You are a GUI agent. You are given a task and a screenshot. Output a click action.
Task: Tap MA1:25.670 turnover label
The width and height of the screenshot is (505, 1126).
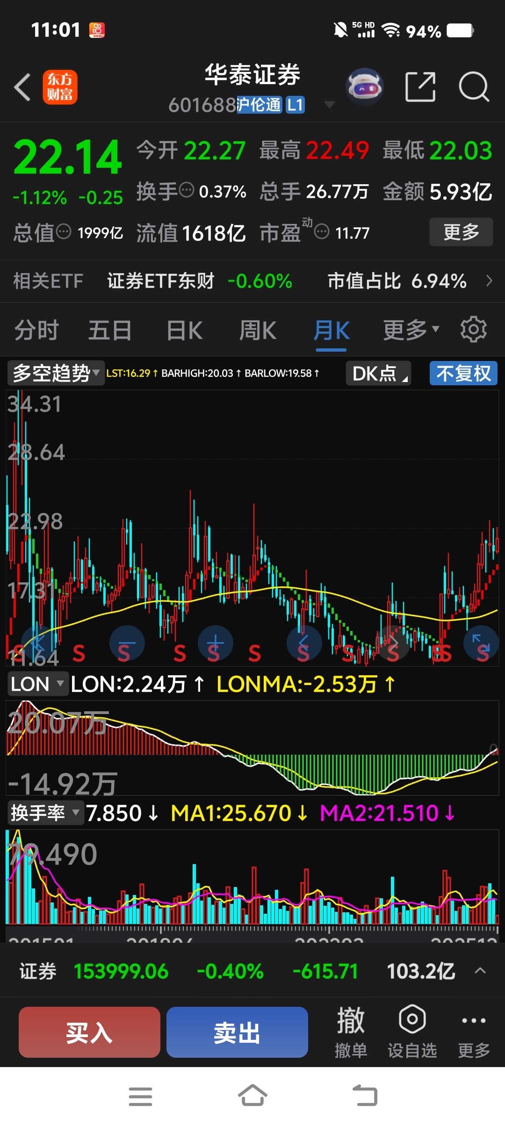pos(239,813)
